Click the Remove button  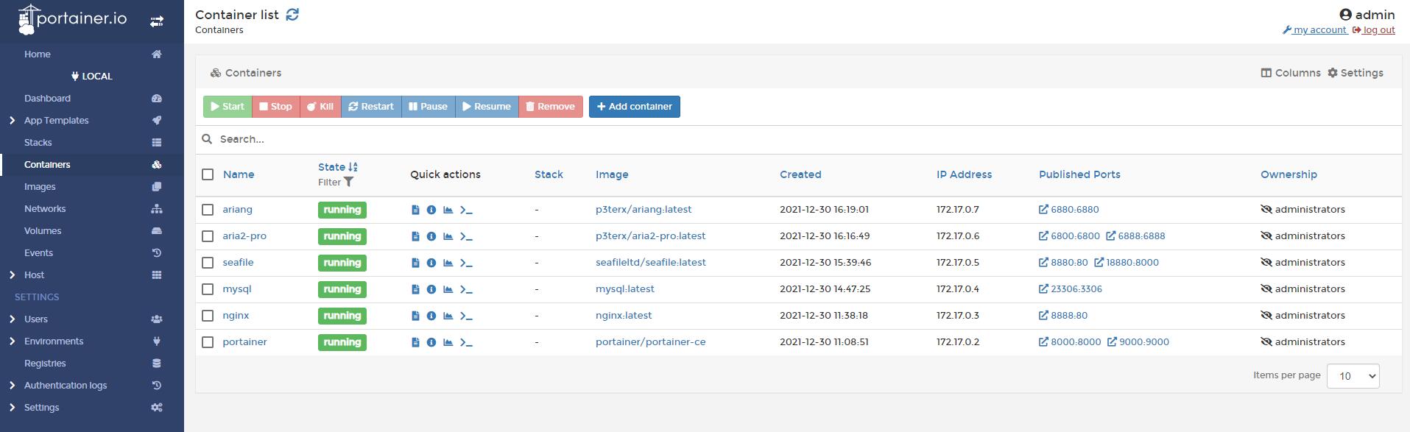pos(550,107)
